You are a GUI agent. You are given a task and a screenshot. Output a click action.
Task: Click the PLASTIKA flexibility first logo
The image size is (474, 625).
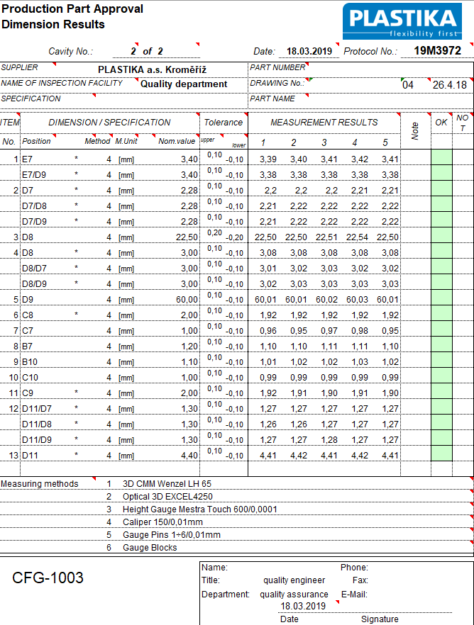(402, 21)
